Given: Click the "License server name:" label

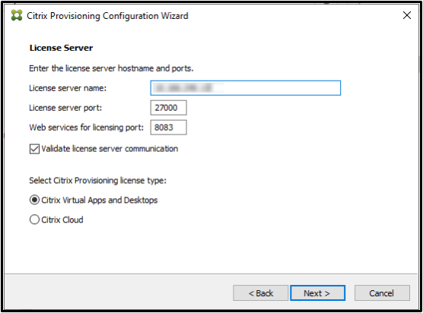Looking at the screenshot, I should click(x=68, y=88).
